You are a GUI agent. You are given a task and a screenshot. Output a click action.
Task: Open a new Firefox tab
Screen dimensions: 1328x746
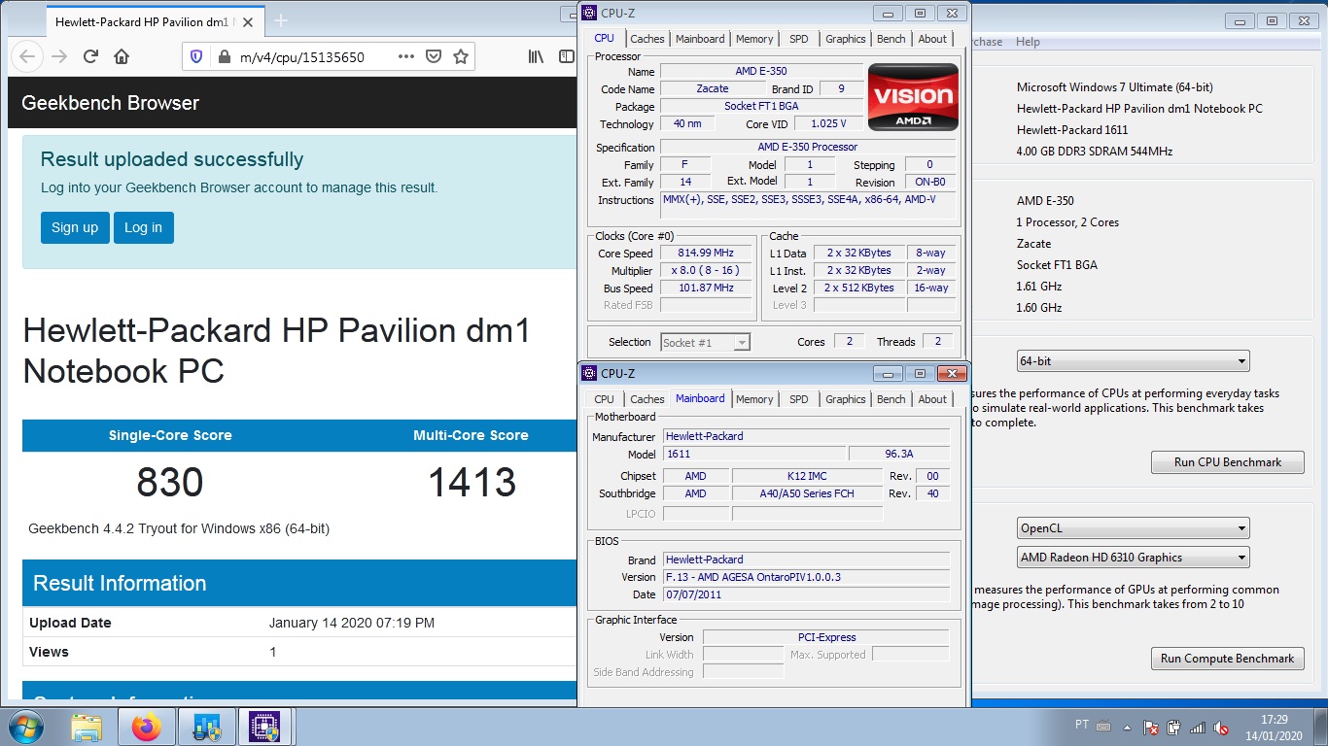(x=281, y=20)
